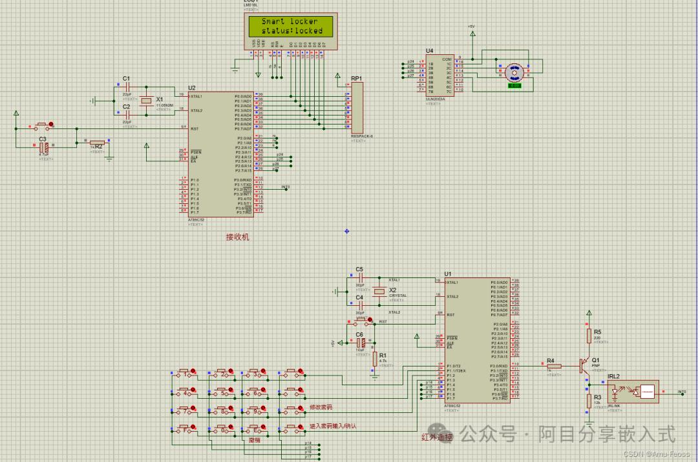Select electrolytic capacitor C6
Viewport: 698px width, 462px height.
361,343
